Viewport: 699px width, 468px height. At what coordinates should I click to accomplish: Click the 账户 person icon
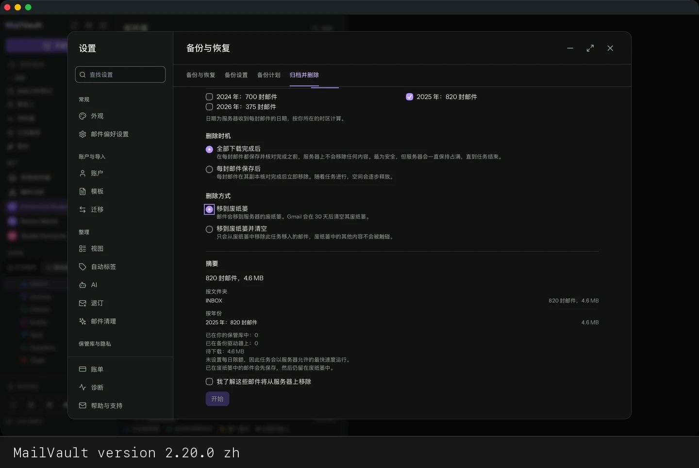tap(83, 173)
